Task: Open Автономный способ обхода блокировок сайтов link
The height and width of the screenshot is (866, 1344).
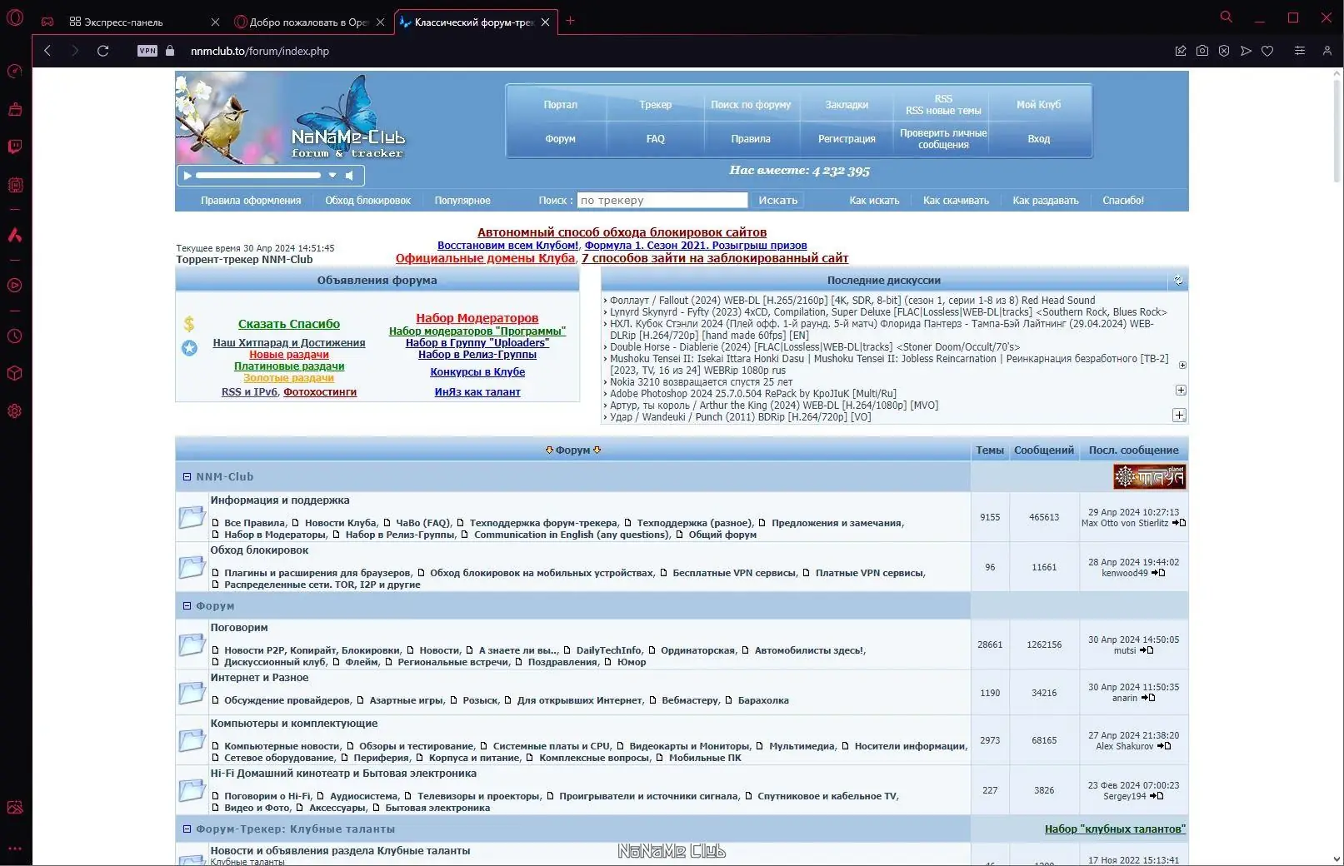Action: click(622, 232)
